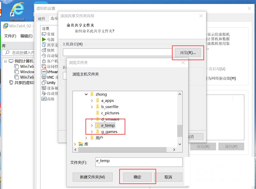Select the Unity settings icon
Image resolution: width=256 pixels, height=189 pixels.
(x=44, y=83)
